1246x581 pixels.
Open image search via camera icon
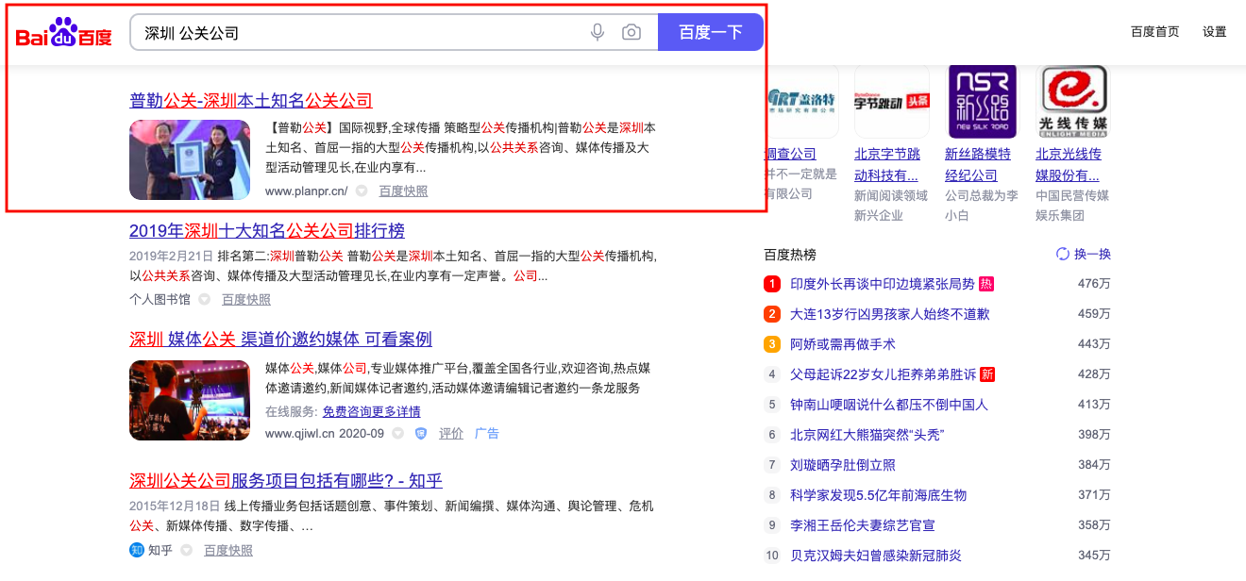631,32
